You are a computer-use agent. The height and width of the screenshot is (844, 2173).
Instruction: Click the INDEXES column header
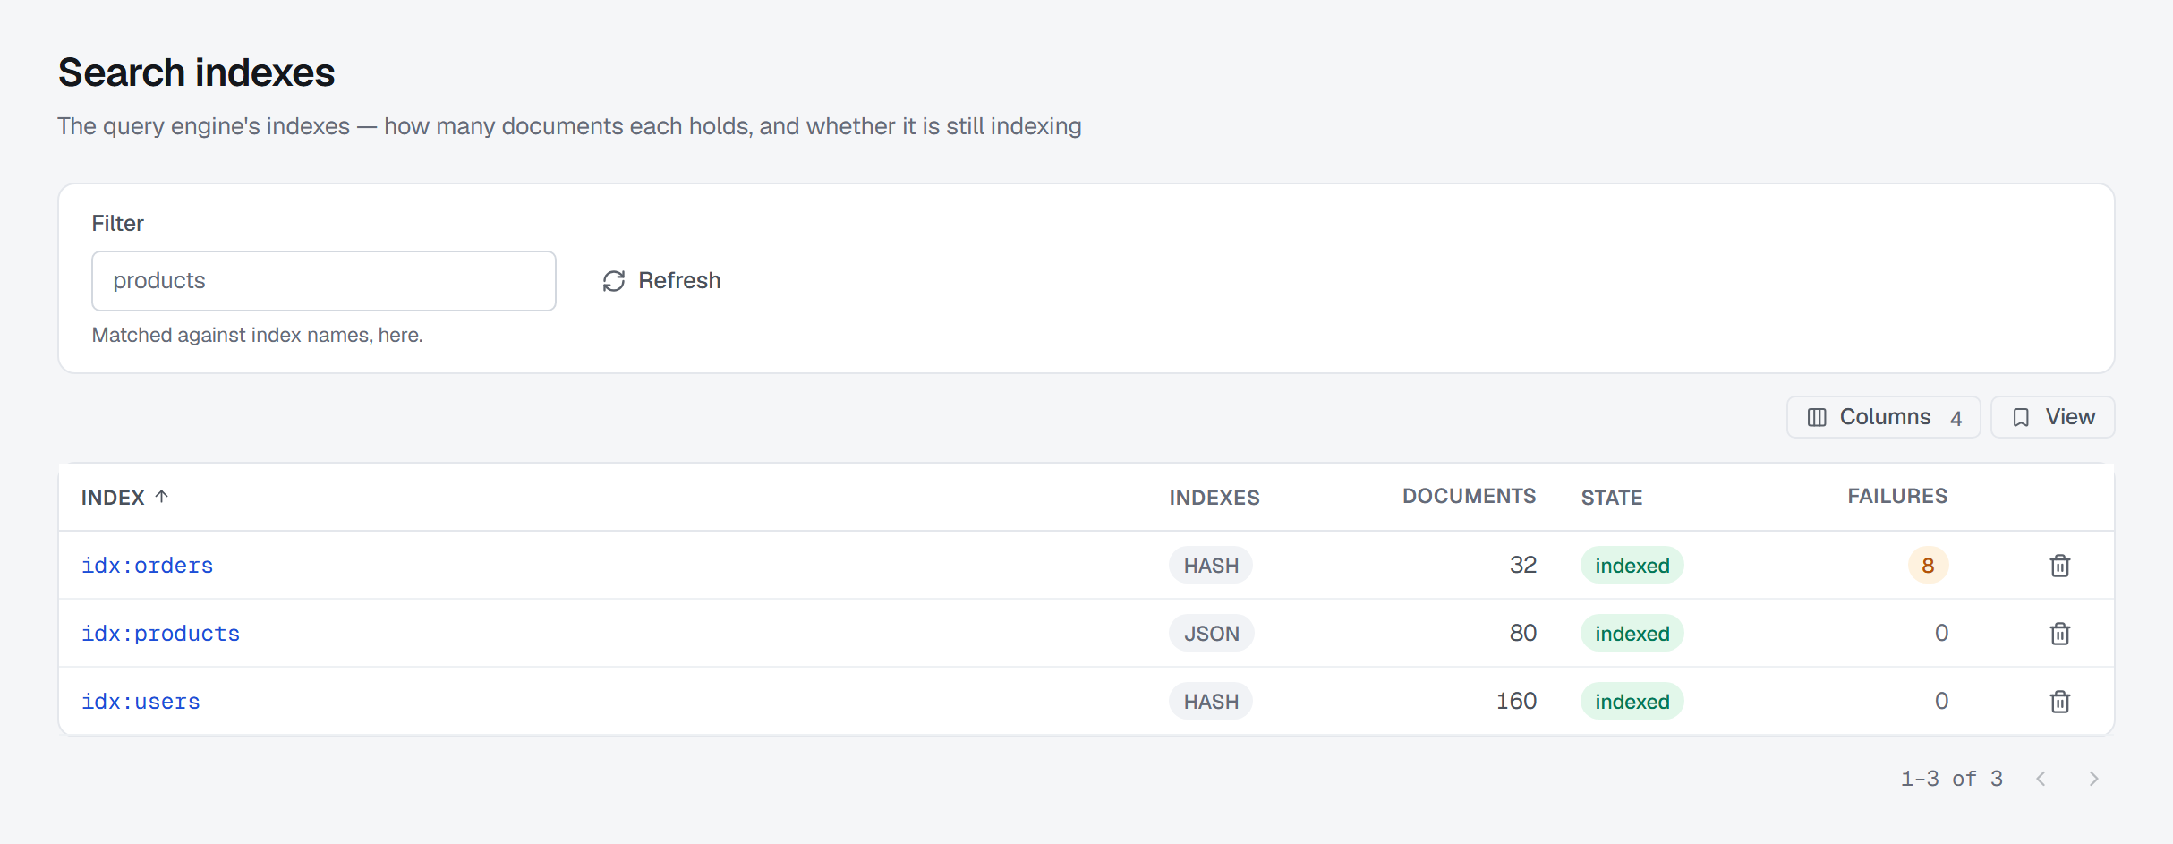(x=1214, y=498)
